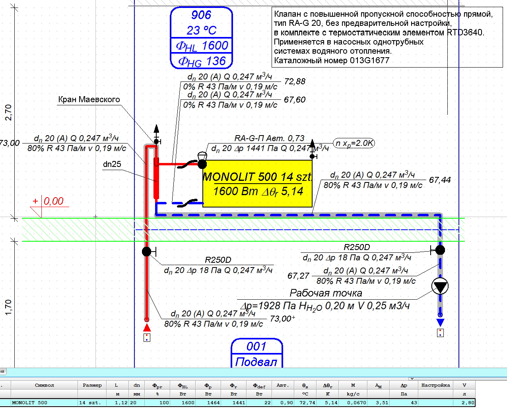Click the dn25 annotation label

112,164
